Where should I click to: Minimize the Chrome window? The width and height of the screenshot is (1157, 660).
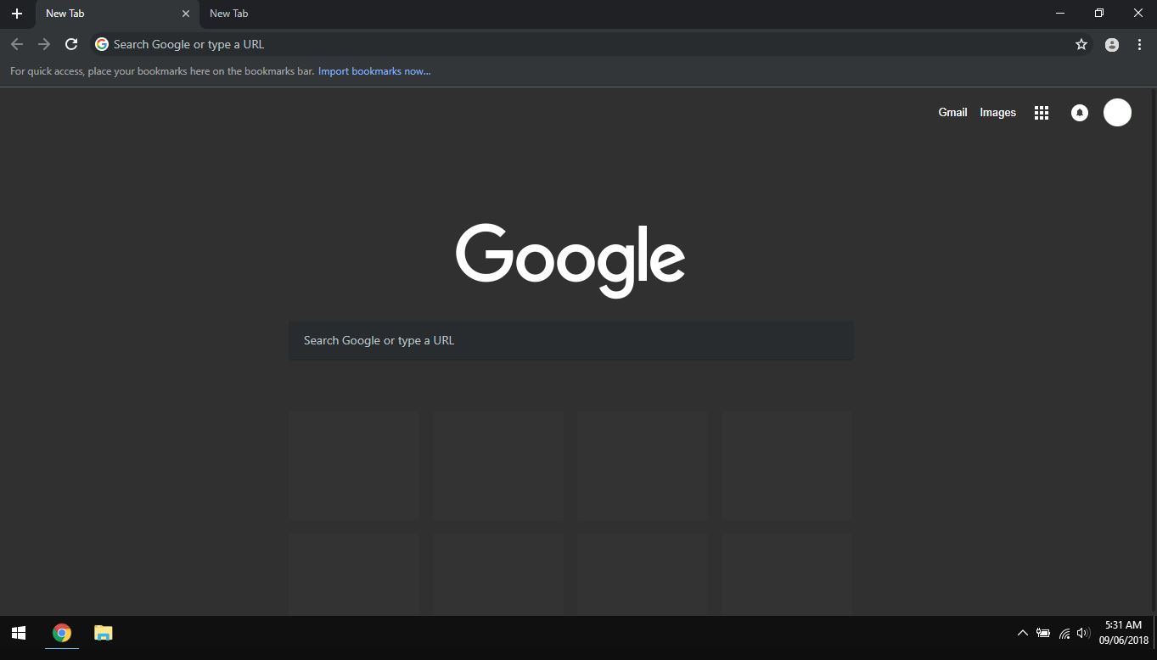click(x=1060, y=14)
